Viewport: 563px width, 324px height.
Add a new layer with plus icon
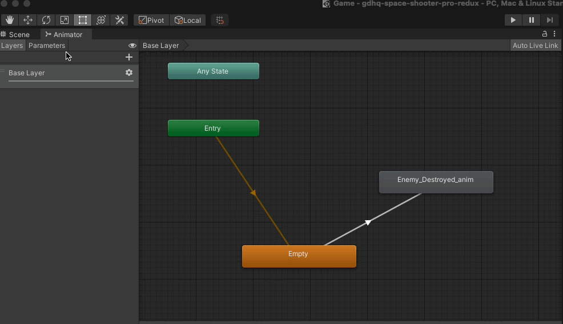pos(129,57)
